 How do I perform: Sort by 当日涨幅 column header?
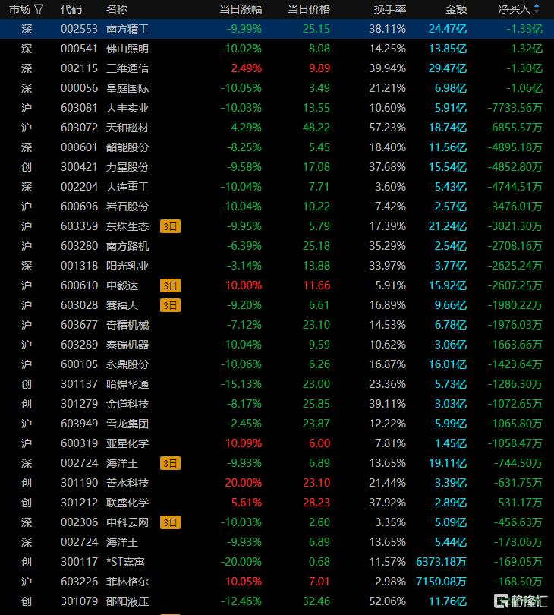coord(241,9)
